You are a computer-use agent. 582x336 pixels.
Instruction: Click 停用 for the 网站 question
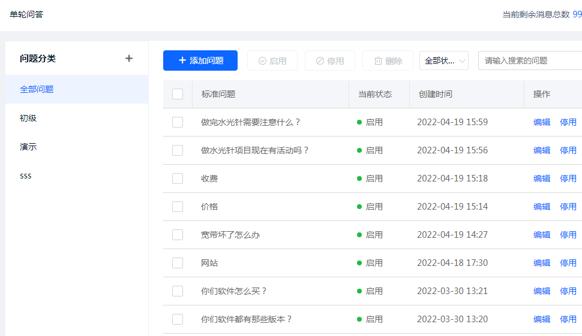568,263
